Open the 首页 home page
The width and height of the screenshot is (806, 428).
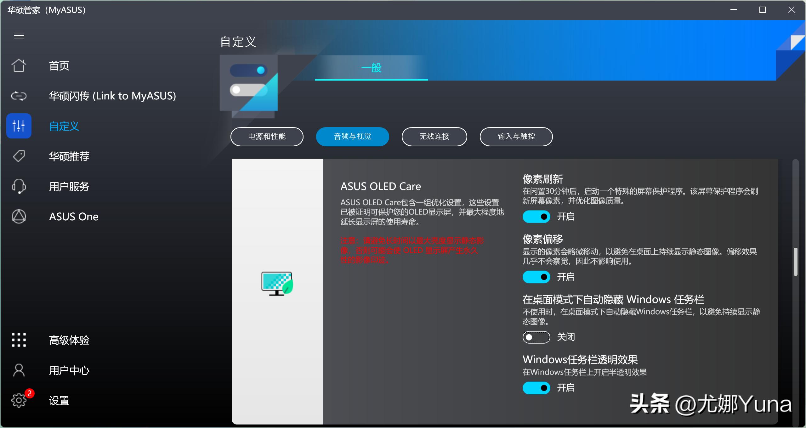click(x=59, y=66)
